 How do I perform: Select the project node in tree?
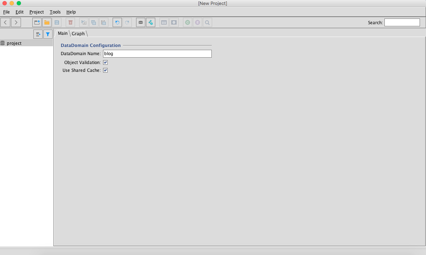pyautogui.click(x=26, y=43)
